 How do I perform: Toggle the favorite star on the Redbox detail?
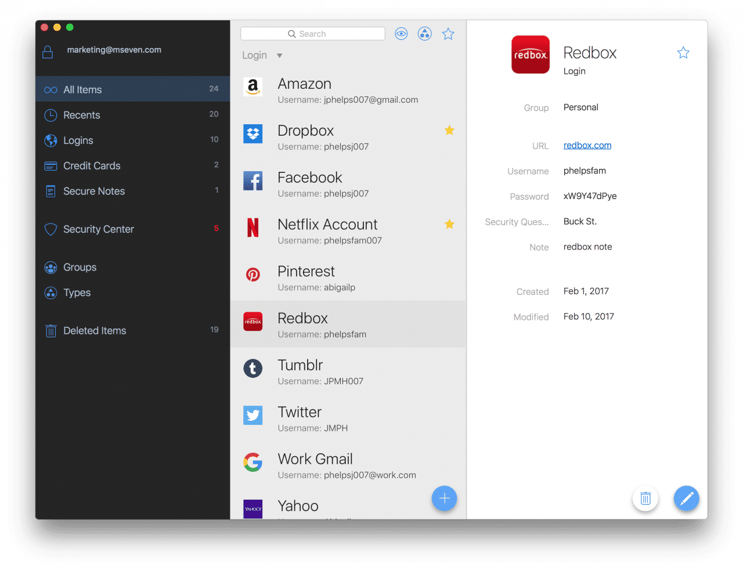coord(683,53)
